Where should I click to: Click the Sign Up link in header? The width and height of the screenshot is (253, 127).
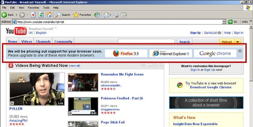coord(195,33)
